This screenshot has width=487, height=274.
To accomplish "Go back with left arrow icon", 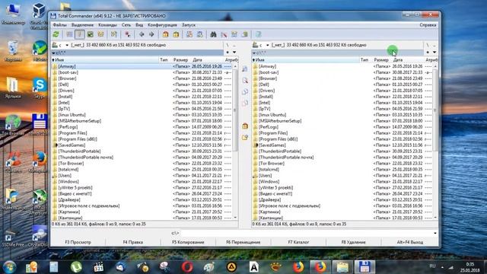I will pos(142,34).
